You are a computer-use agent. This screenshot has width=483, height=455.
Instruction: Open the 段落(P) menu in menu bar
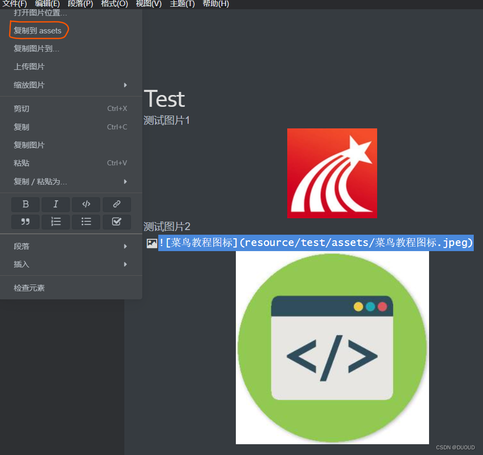tap(80, 4)
